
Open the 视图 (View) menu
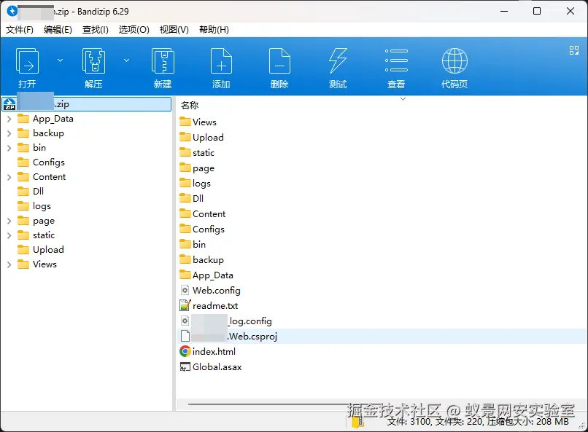coord(174,30)
